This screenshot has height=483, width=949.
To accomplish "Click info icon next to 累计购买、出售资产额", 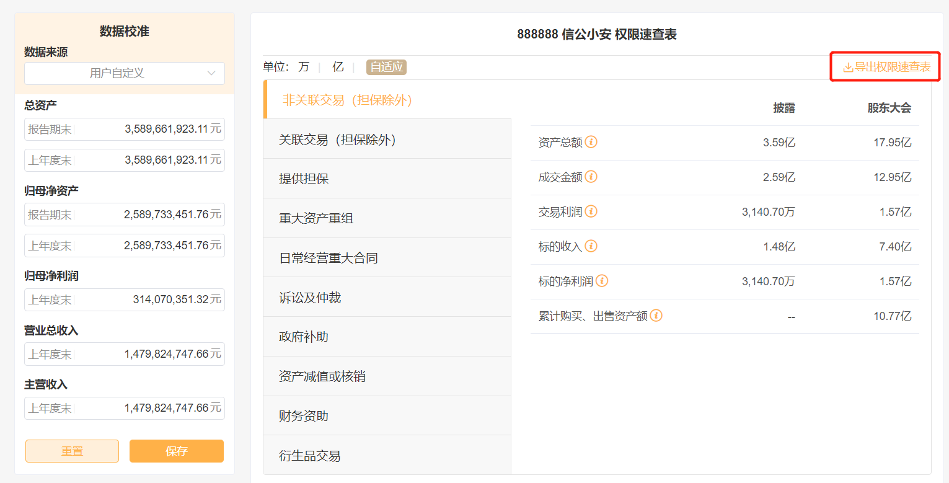I will [656, 316].
